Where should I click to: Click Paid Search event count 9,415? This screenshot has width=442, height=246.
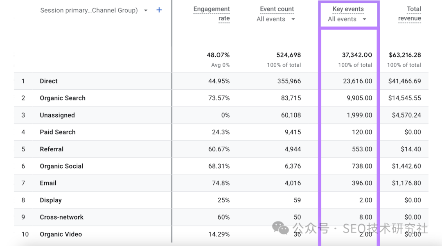(x=293, y=132)
